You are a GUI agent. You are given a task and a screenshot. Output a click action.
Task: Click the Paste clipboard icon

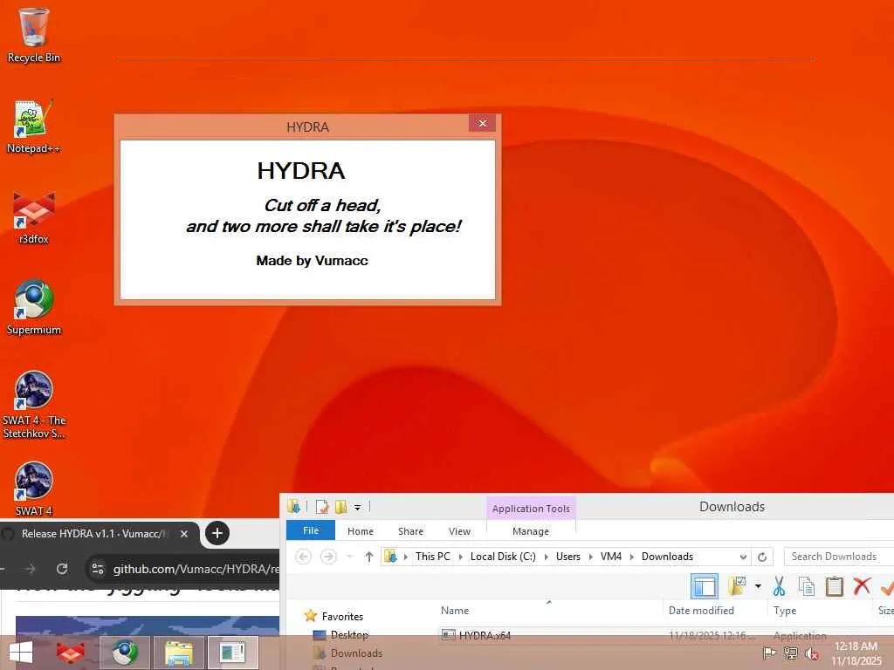pyautogui.click(x=834, y=586)
